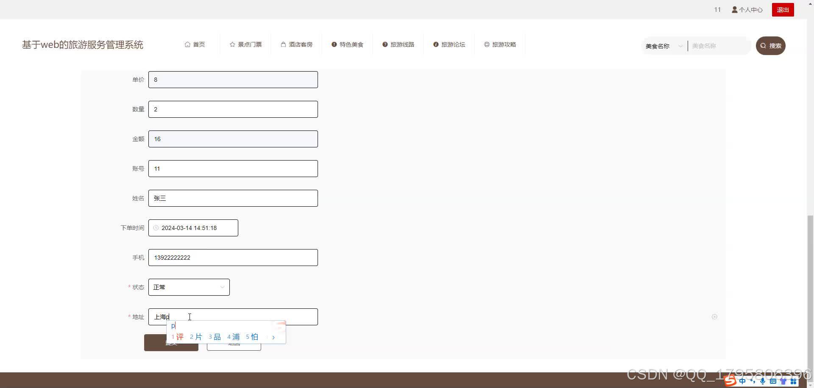The image size is (814, 388).
Task: Click the white 返回 back button
Action: 234,343
